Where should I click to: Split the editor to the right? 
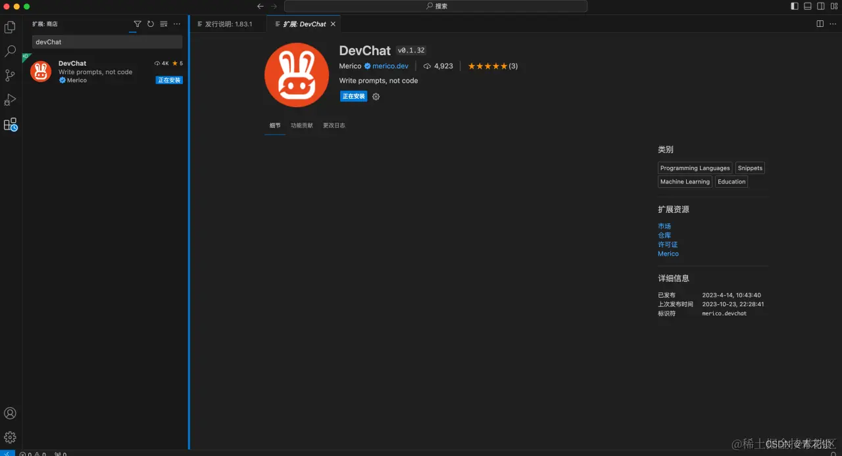[820, 24]
